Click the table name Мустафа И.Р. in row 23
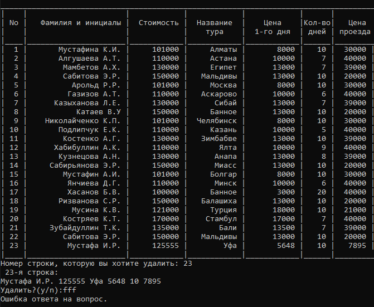 94,246
